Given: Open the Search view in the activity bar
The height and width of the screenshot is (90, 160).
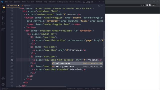Looking at the screenshot, I should [3, 12].
